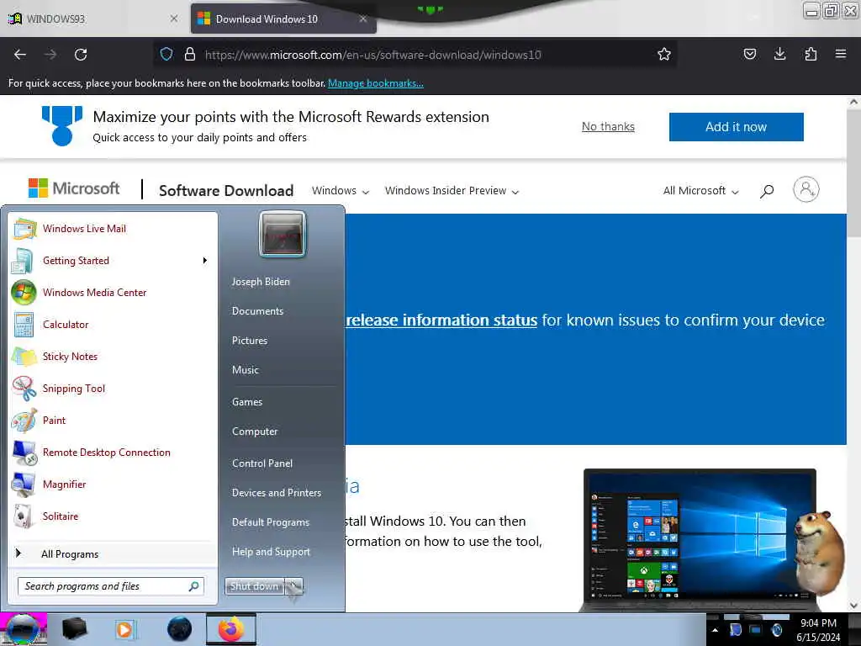Click the Start orb button

pyautogui.click(x=23, y=629)
